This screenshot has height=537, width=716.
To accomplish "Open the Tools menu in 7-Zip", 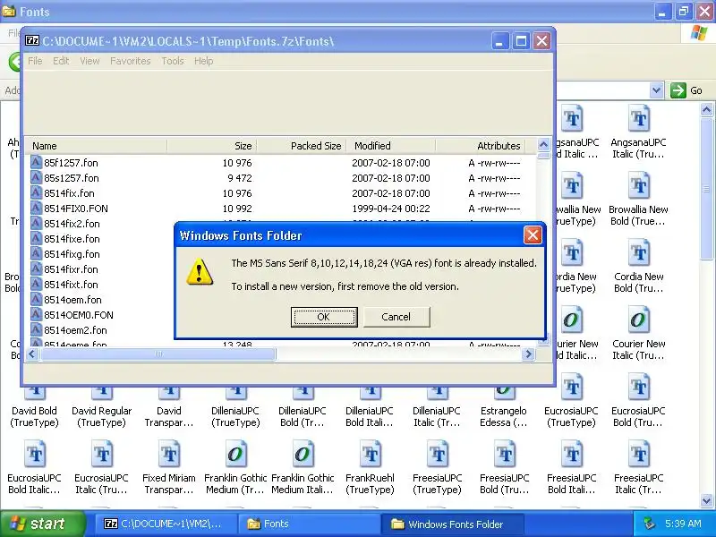I will (x=173, y=61).
